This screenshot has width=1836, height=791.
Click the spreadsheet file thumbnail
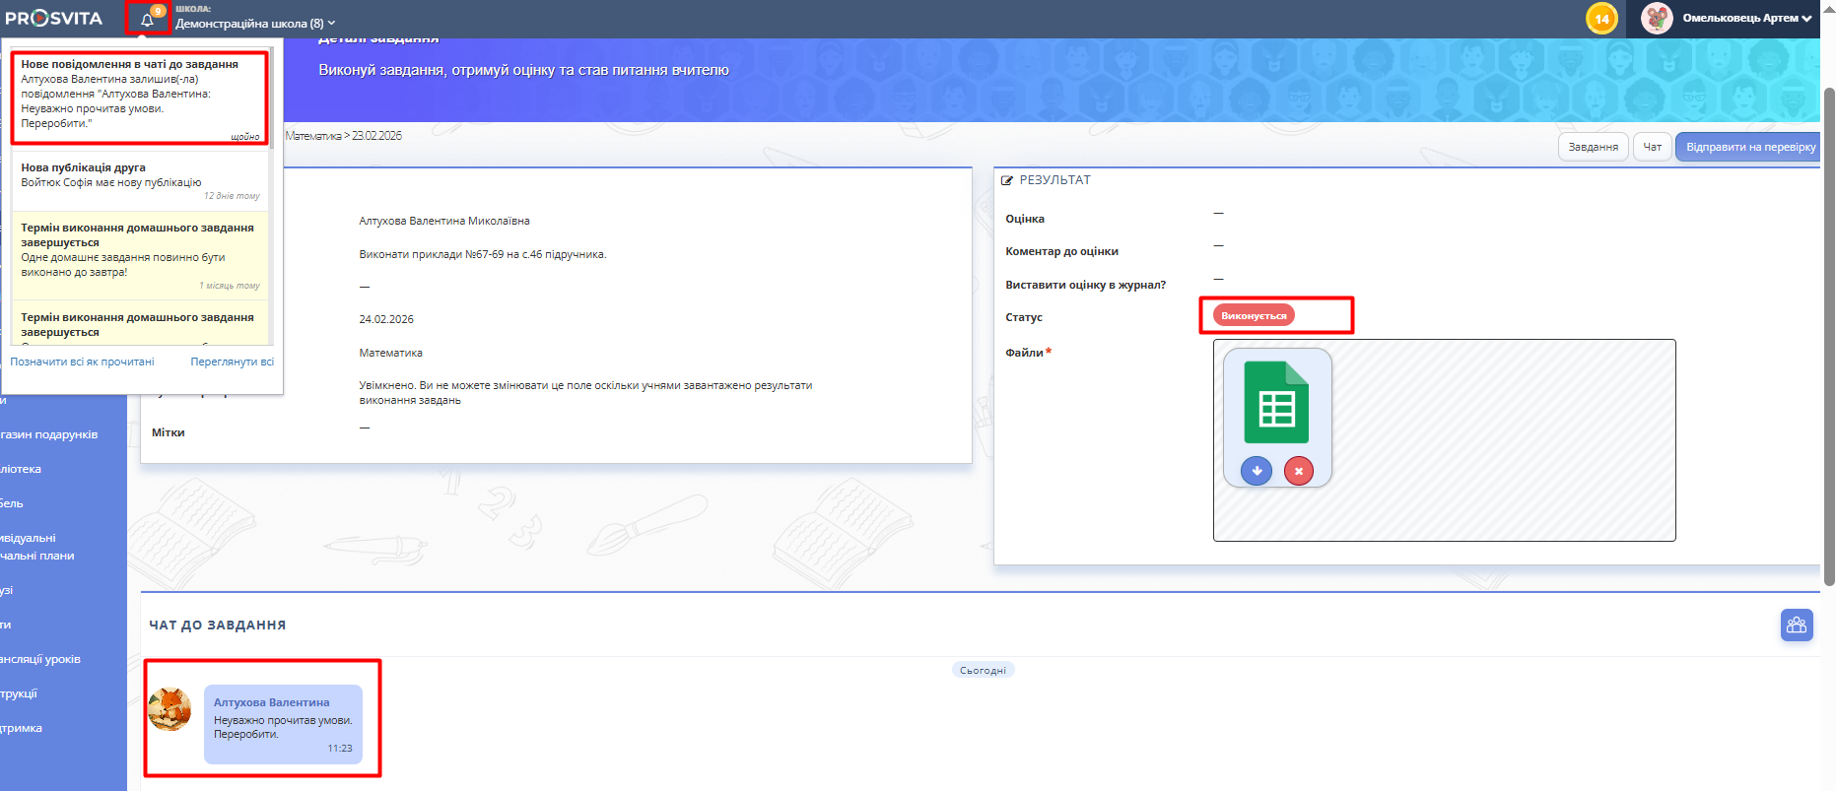1276,404
